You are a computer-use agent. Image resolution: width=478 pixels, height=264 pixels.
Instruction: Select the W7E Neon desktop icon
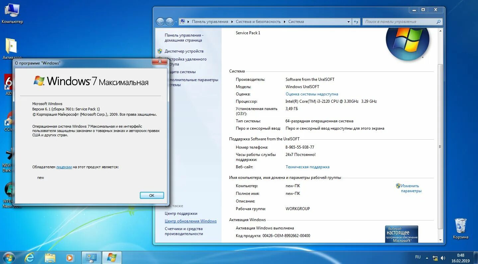[x=9, y=196]
